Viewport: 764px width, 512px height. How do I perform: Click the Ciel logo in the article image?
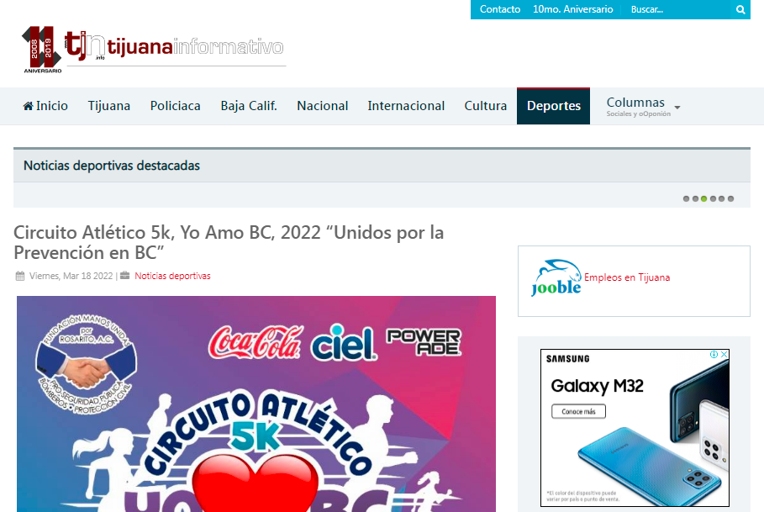[345, 342]
